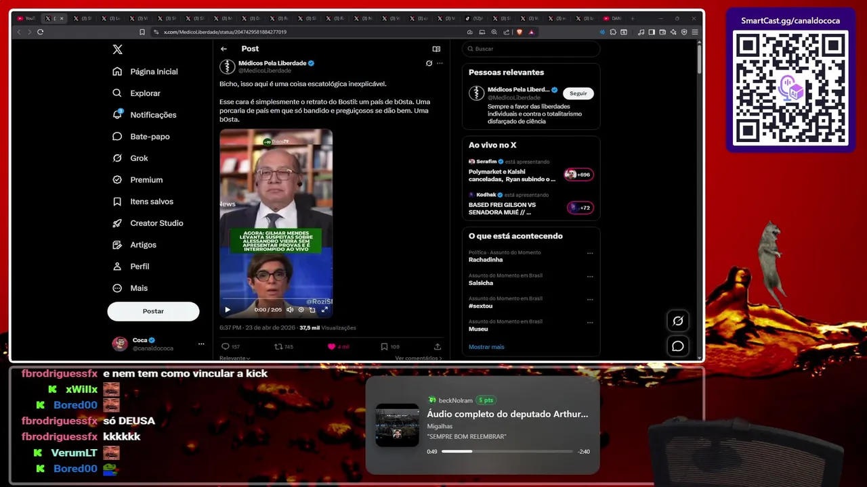
Task: Open video settings gear
Action: coord(301,310)
